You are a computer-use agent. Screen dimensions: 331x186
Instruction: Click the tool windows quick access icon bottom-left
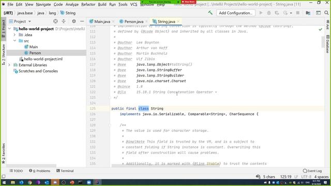[4, 177]
